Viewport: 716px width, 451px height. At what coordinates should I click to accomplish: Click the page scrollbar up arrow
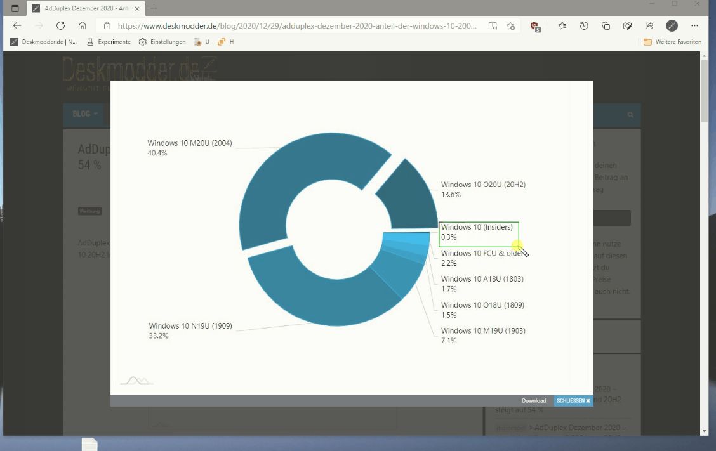[704, 55]
